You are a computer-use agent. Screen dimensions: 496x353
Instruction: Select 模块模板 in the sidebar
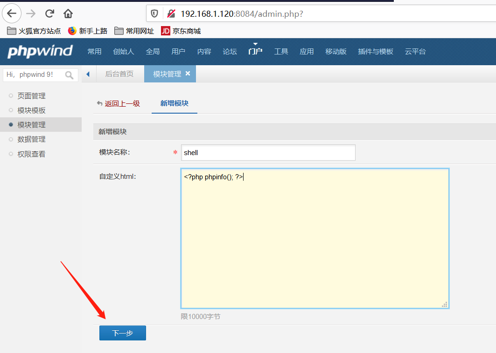[30, 110]
